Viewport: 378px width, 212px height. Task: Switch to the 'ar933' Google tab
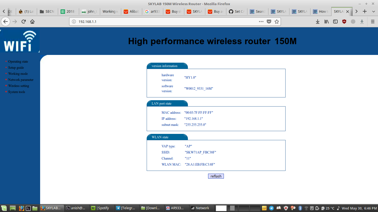coord(152,12)
